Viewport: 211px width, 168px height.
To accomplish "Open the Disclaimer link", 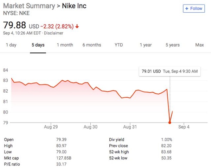I will [x=54, y=33].
